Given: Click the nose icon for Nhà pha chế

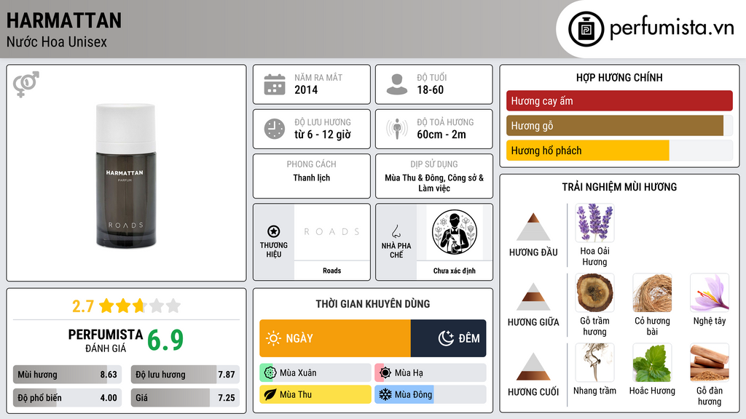Looking at the screenshot, I should (x=396, y=231).
